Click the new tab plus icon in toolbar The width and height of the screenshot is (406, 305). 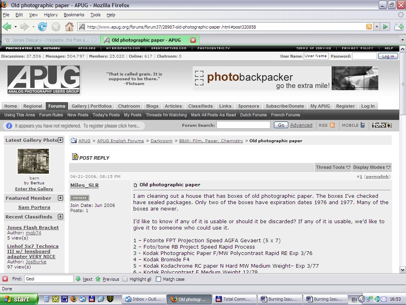pos(399,27)
